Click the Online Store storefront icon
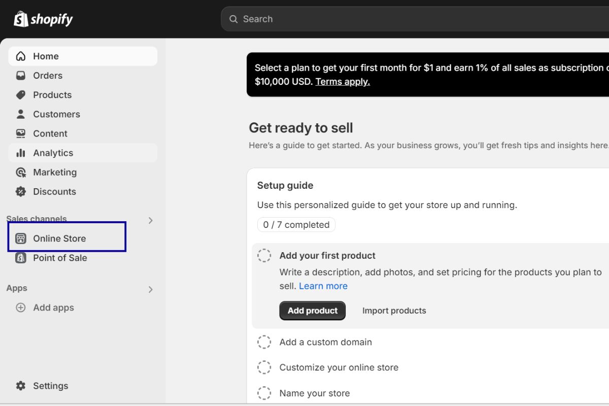The image size is (609, 406). (x=20, y=238)
